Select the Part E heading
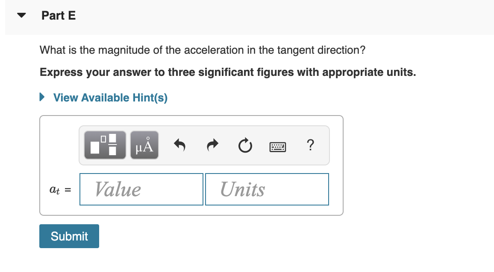Screen dimensions: 494x272 pyautogui.click(x=58, y=15)
